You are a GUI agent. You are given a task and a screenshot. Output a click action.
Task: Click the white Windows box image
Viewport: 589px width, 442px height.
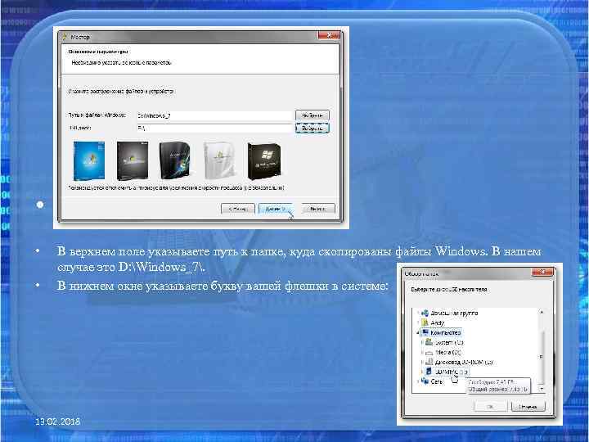[x=220, y=160]
